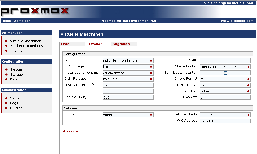The image size is (257, 154).
Task: Open the Clusterknoten dropdown
Action: coord(225,67)
